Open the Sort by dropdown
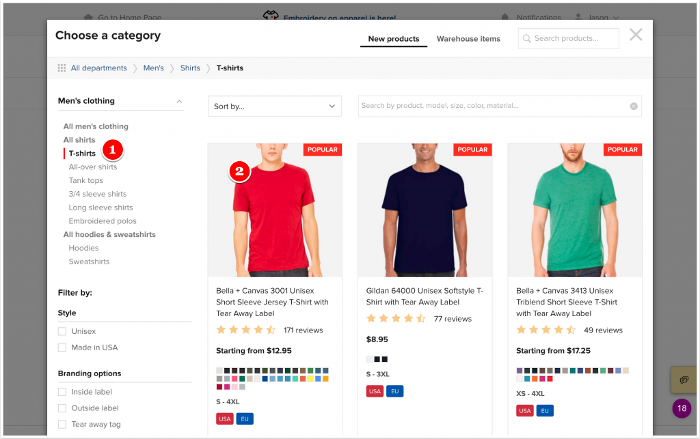The image size is (700, 439). tap(274, 106)
